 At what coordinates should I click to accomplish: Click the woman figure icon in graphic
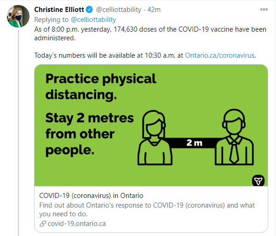pos(155,137)
